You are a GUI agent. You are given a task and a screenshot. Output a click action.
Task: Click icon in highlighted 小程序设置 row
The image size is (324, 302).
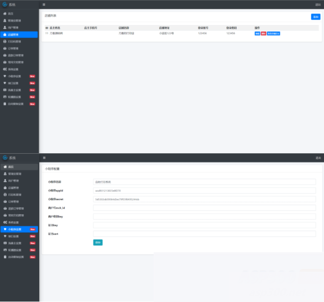tap(5, 229)
